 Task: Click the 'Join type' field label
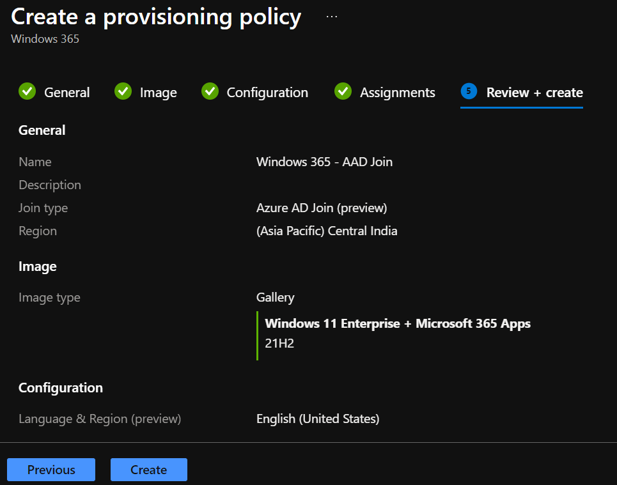click(43, 208)
